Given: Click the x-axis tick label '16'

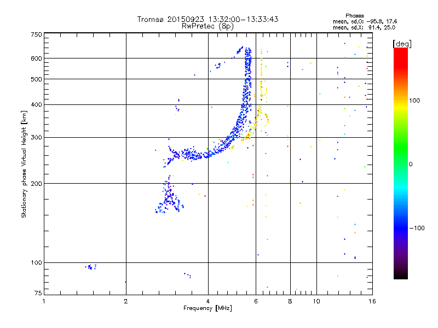Looking at the screenshot, I should pyautogui.click(x=372, y=301).
